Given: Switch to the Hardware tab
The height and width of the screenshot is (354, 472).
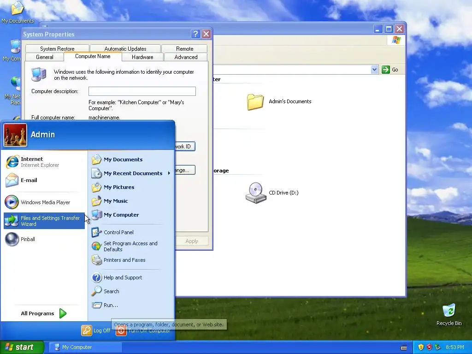Looking at the screenshot, I should [142, 57].
